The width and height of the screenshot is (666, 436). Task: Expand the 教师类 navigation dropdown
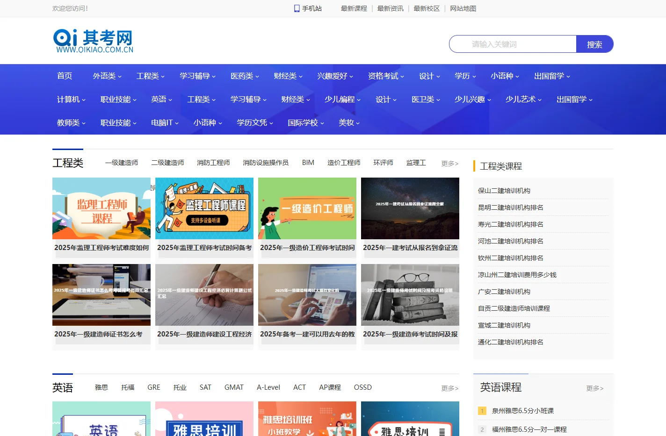pyautogui.click(x=72, y=122)
